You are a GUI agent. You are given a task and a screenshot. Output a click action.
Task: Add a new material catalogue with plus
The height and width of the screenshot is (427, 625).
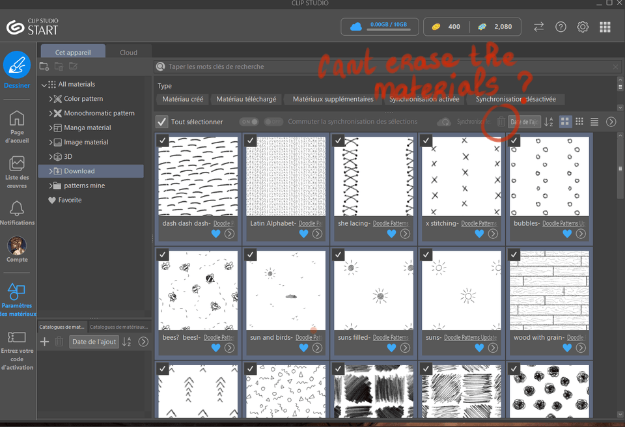coord(45,342)
